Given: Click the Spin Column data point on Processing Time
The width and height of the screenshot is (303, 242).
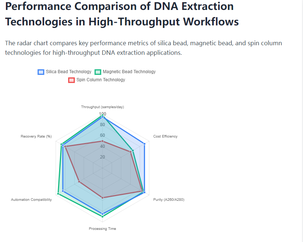Looking at the screenshot, I should coord(102,198).
